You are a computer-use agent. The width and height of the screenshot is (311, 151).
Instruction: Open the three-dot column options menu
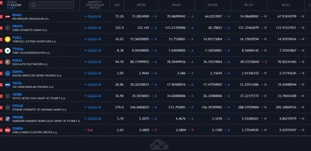click(308, 5)
